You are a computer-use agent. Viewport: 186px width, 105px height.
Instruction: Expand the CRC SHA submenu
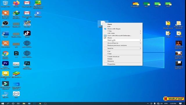123,33
